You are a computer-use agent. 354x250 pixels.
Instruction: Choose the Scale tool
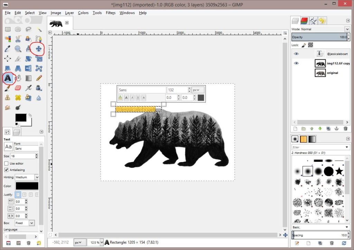39,59
